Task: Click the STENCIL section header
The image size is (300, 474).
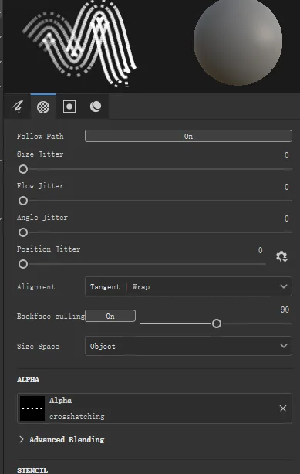Action: tap(32, 470)
